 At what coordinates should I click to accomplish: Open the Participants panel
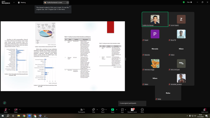pyautogui.click(x=82, y=110)
